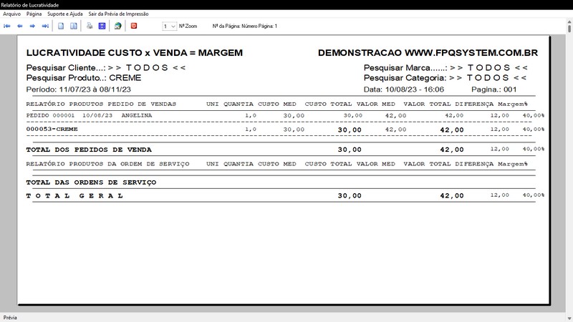
Task: Click the Pesquisar Produto..: CREME line
Action: 84,78
